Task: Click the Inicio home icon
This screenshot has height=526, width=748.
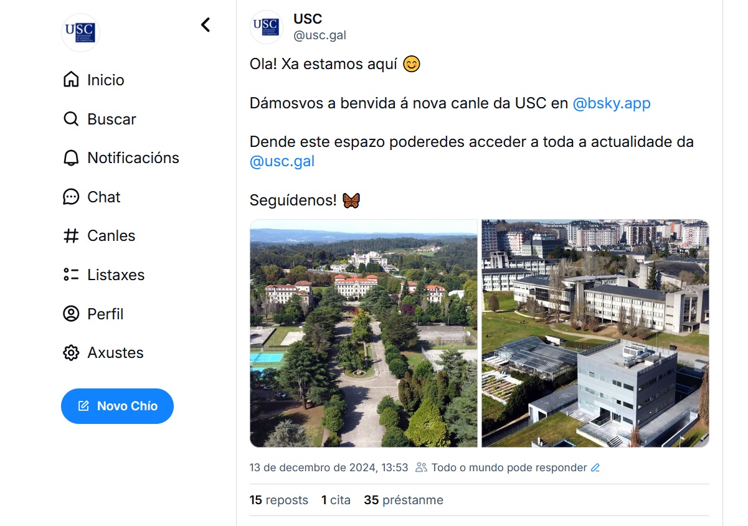Action: click(72, 80)
